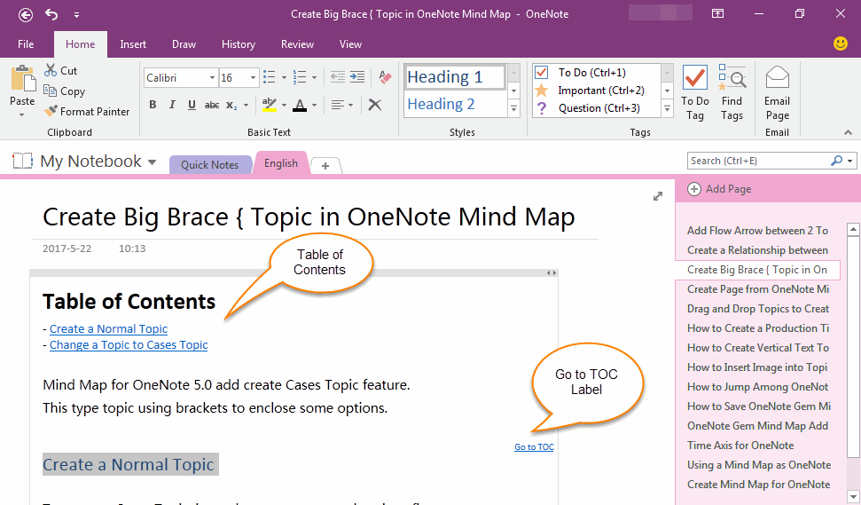861x505 pixels.
Task: Send feedback smiley face icon
Action: coord(840,43)
